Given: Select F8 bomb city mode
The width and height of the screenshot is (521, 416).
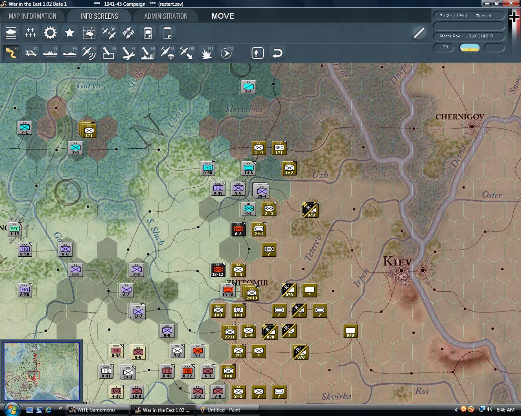Looking at the screenshot, I should tap(148, 53).
